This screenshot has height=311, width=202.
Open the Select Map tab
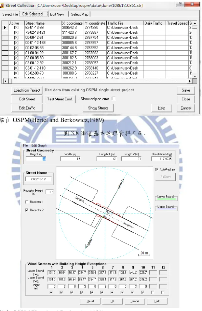[x=80, y=14]
